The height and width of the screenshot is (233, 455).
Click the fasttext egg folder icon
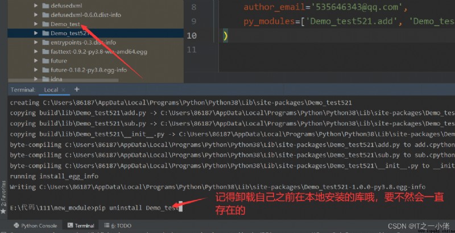point(45,52)
